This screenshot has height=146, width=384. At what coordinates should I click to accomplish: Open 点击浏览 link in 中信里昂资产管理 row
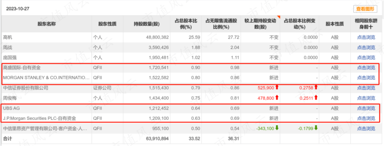click(x=366, y=128)
